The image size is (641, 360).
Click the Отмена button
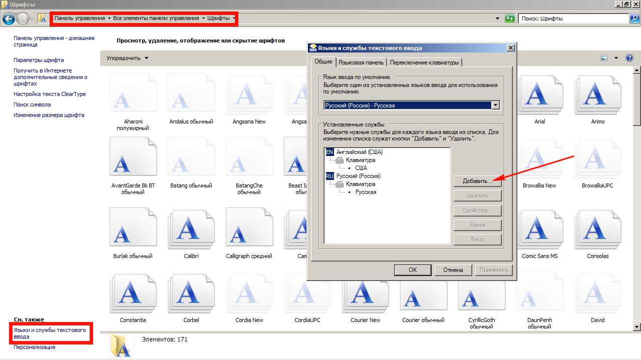[x=453, y=270]
